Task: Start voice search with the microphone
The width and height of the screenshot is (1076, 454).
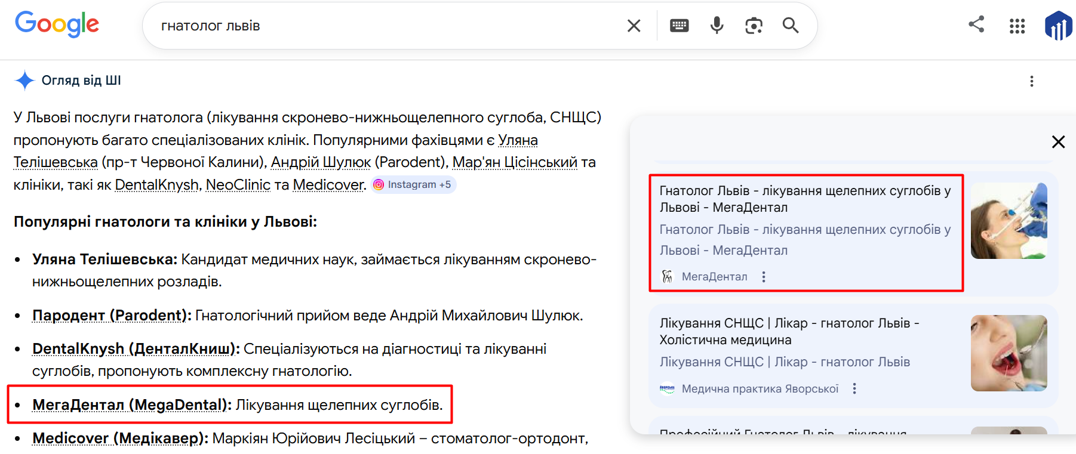Action: click(717, 25)
